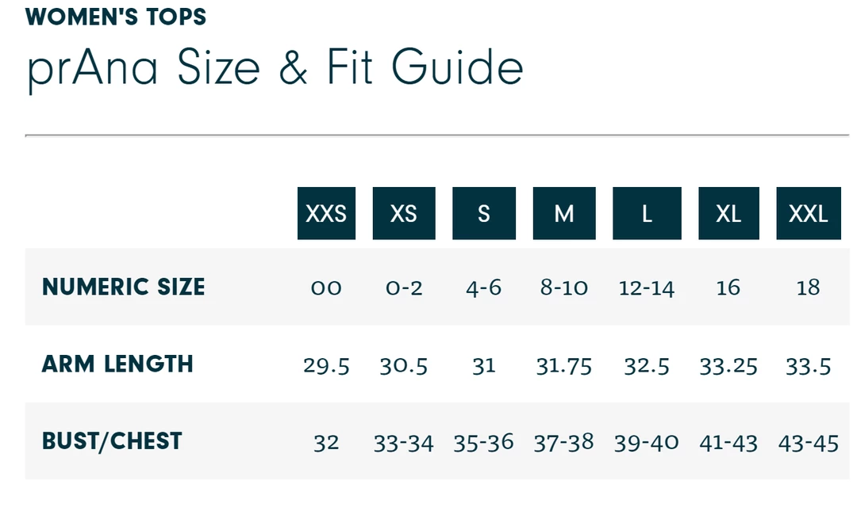Screen dimensions: 857x507
Task: Choose the XXL size header box
Action: click(808, 213)
